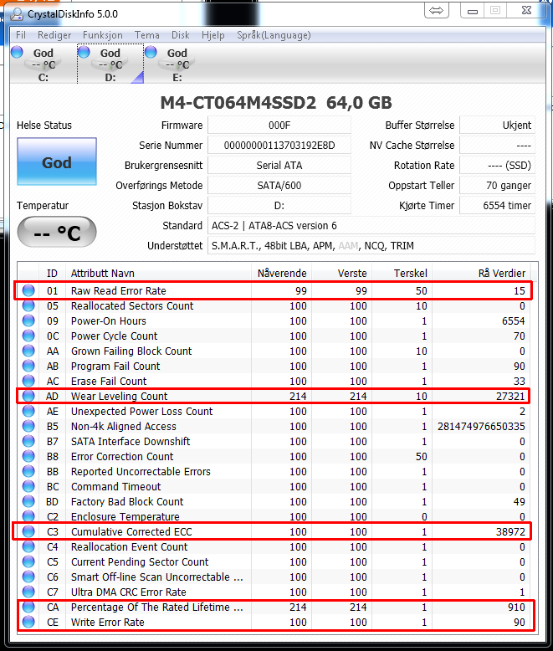Click the double-arrow resize button in title bar
The height and width of the screenshot is (651, 553).
pyautogui.click(x=437, y=10)
